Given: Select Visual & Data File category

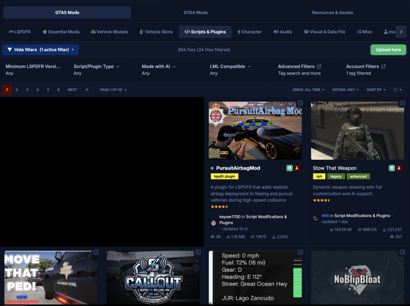Looking at the screenshot, I should 324,32.
